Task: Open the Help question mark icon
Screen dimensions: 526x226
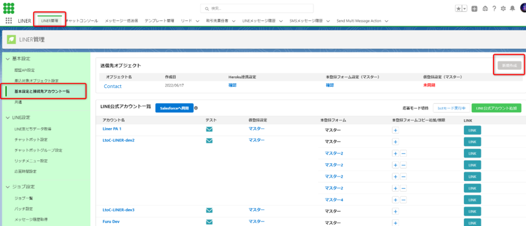Action: tap(494, 9)
